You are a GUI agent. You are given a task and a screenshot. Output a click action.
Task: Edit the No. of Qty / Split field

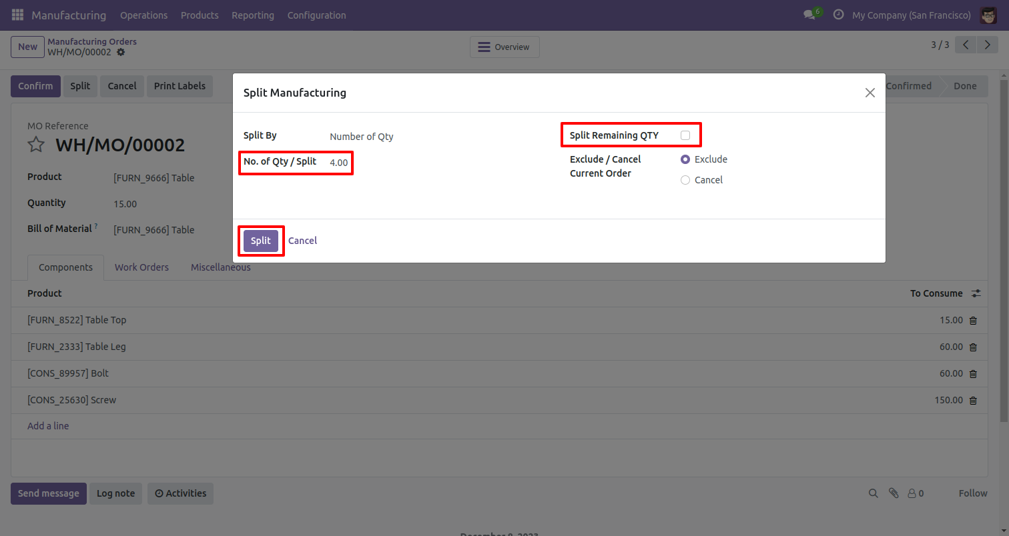pyautogui.click(x=339, y=162)
